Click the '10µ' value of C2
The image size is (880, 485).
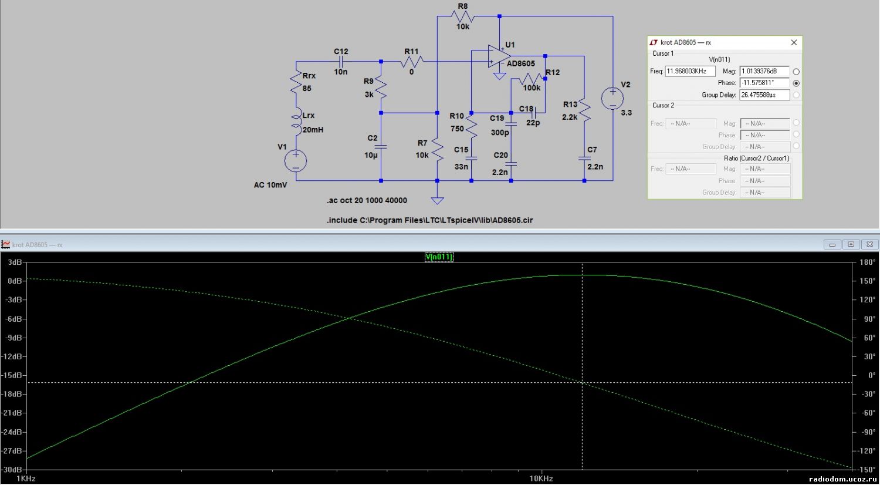[371, 156]
